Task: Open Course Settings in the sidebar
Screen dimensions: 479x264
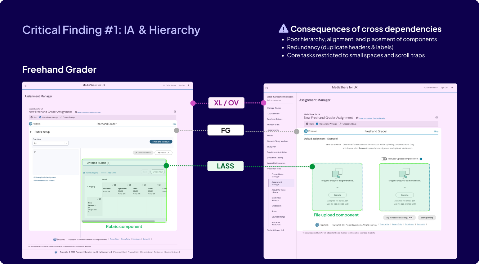Action: click(x=278, y=217)
